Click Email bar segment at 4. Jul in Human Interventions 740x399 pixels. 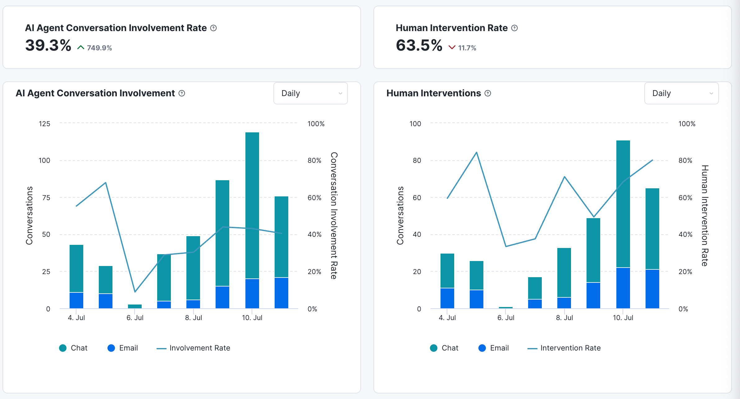coord(447,298)
